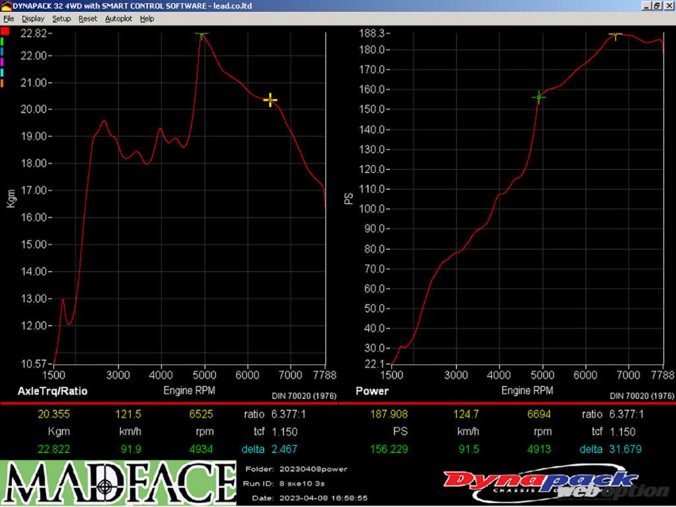The width and height of the screenshot is (676, 507).
Task: Click the green peak marker on torque graph
Action: pos(201,33)
